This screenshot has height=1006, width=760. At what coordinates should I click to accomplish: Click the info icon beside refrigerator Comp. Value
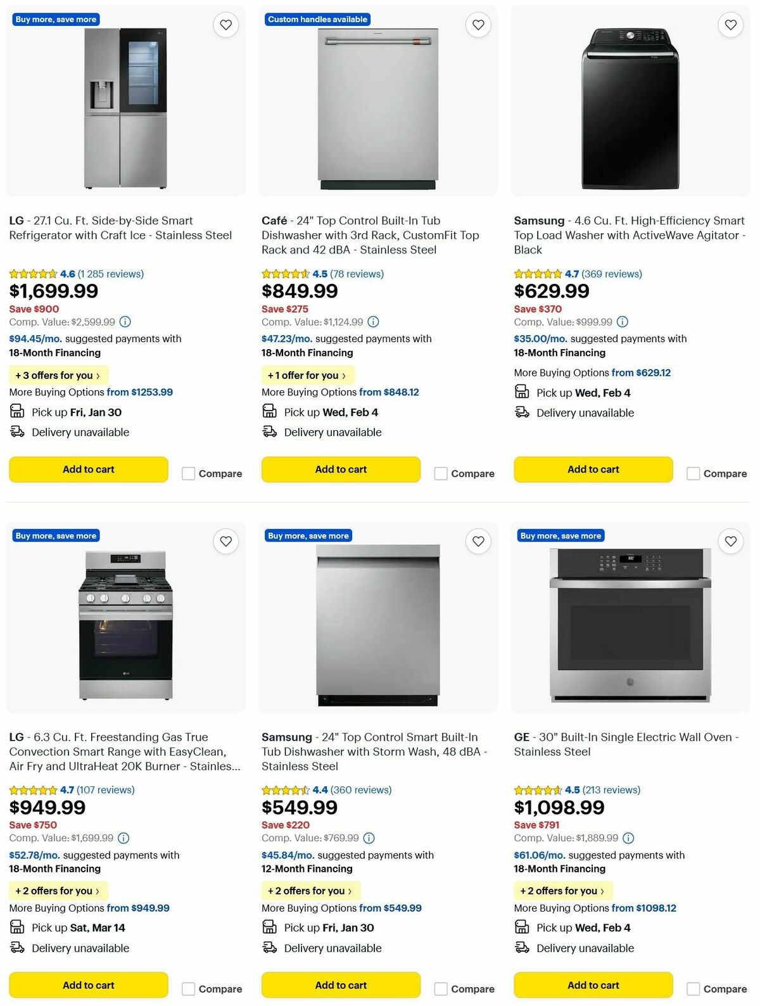pyautogui.click(x=125, y=322)
